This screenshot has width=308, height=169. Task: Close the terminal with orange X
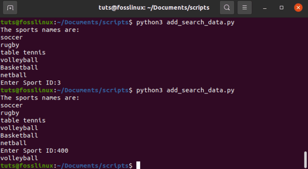click(298, 8)
